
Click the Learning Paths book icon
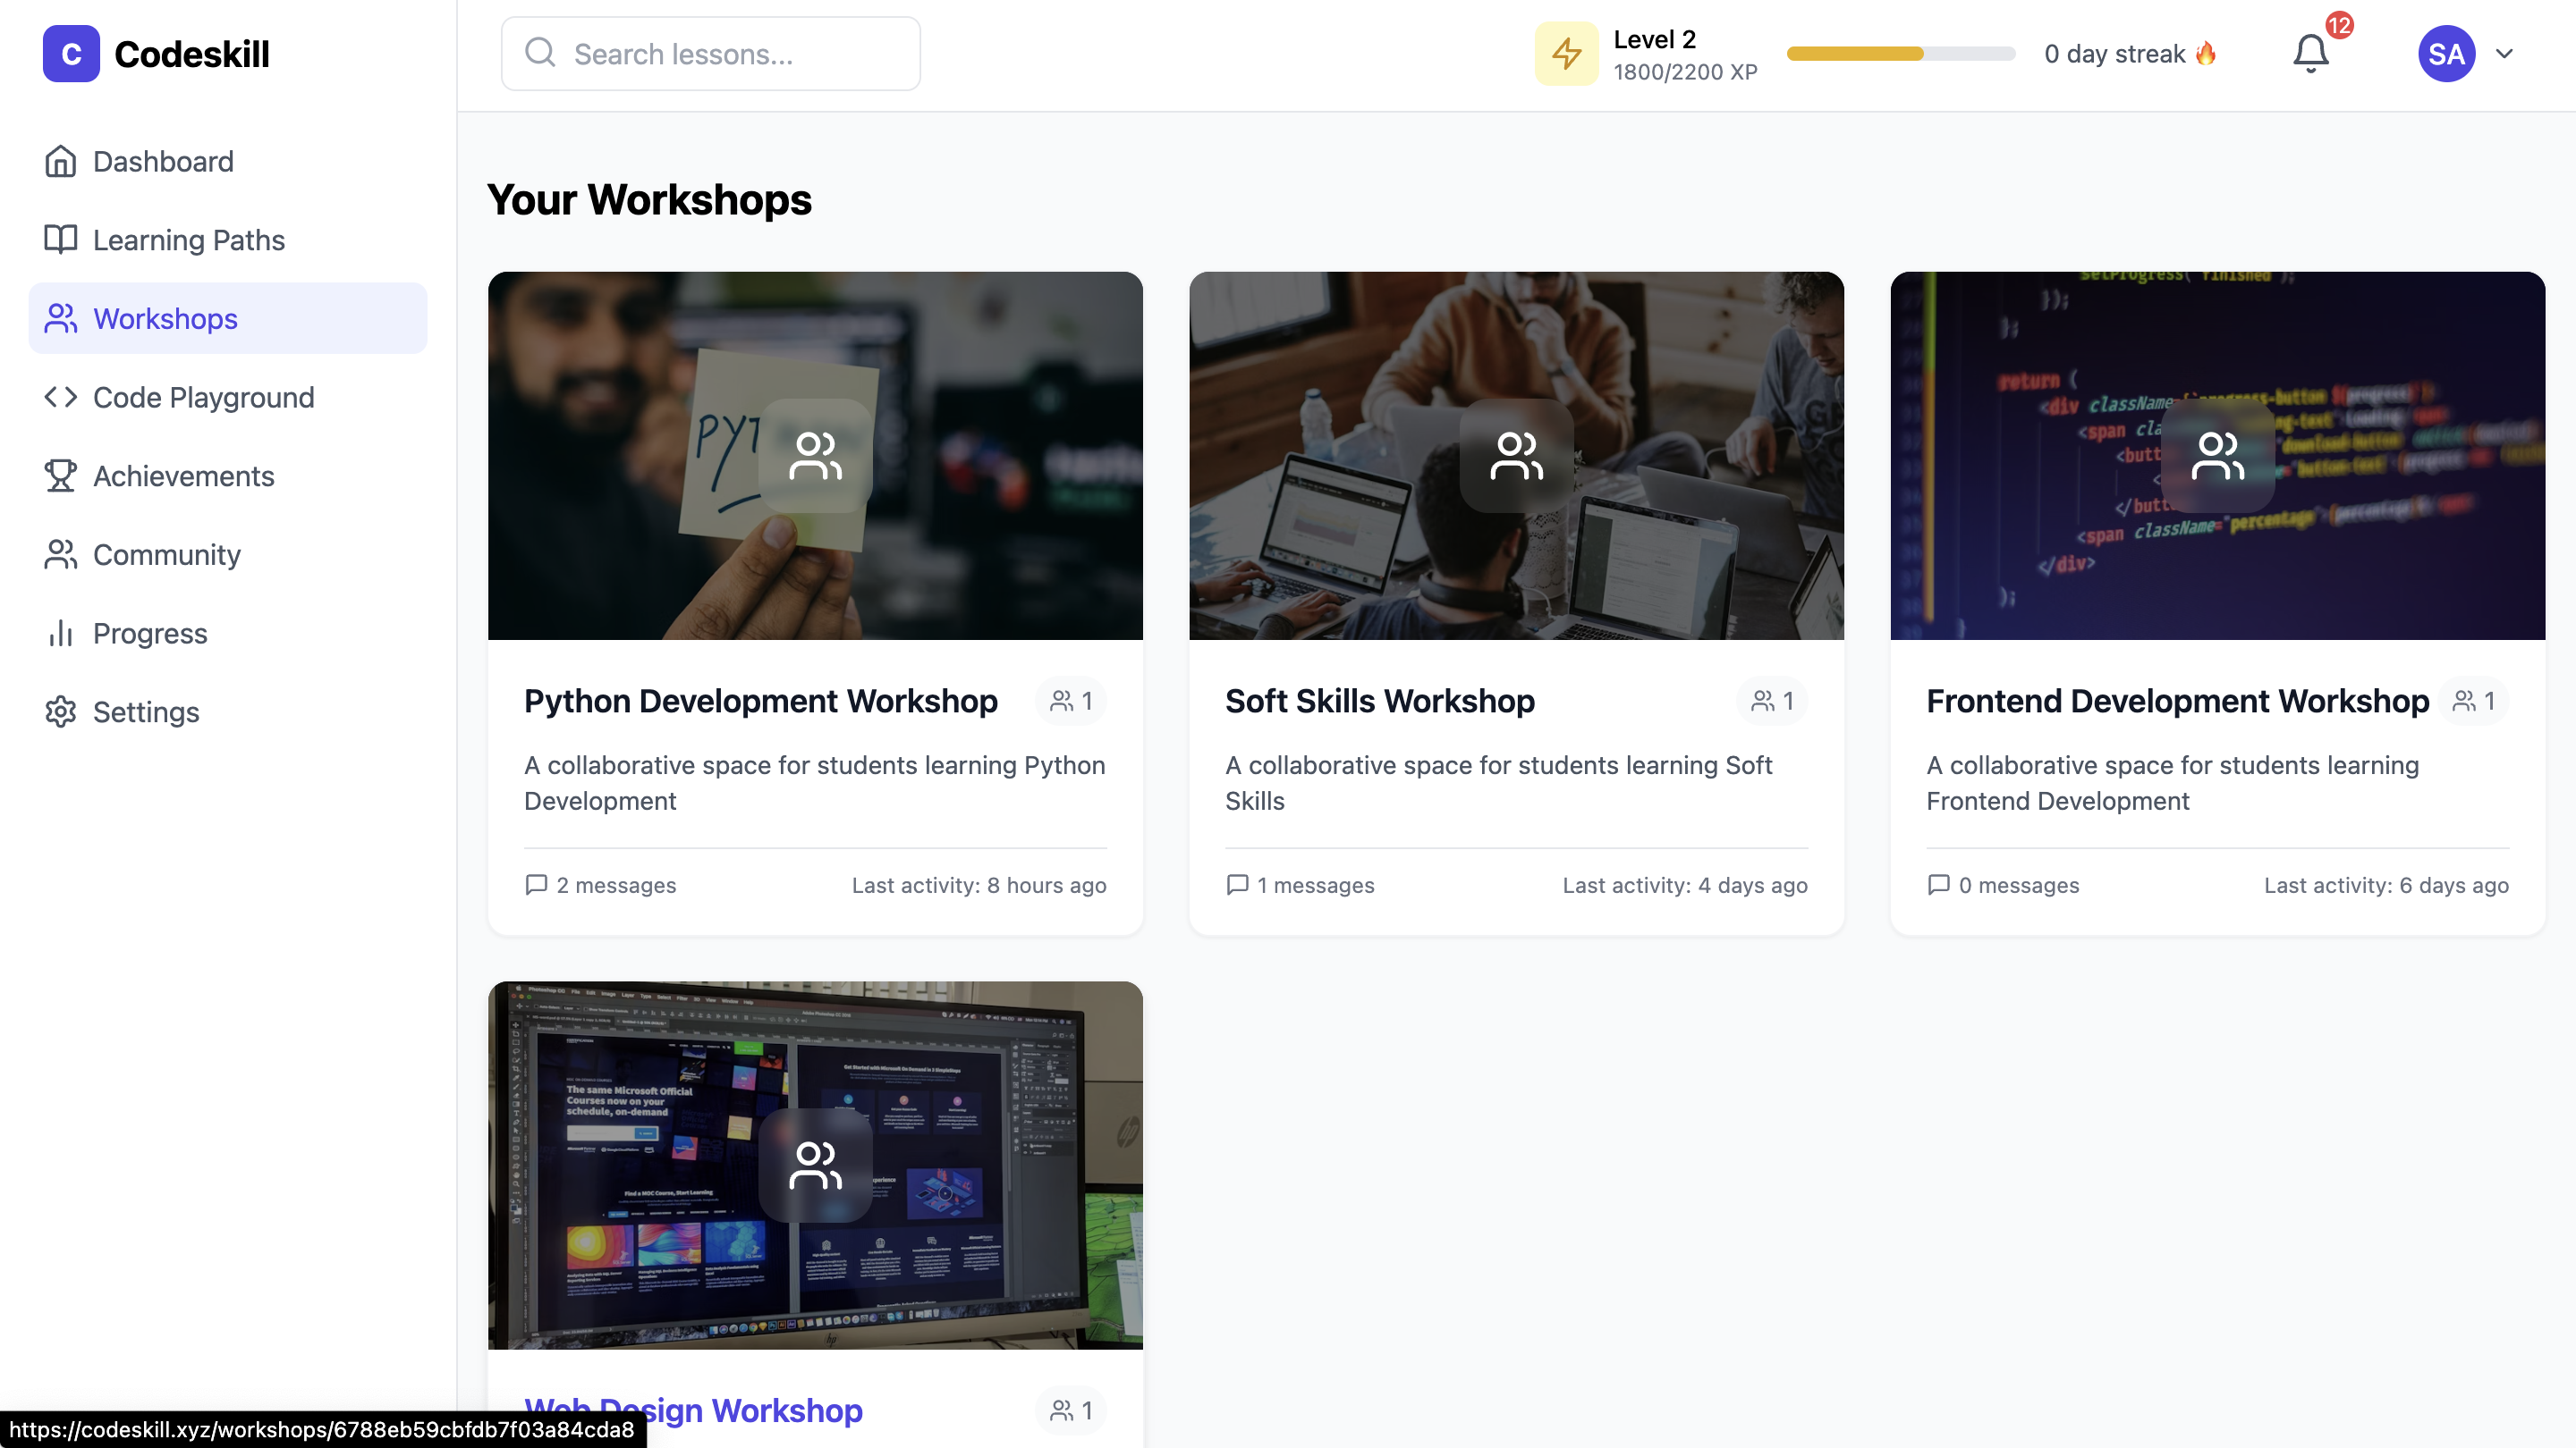click(60, 240)
